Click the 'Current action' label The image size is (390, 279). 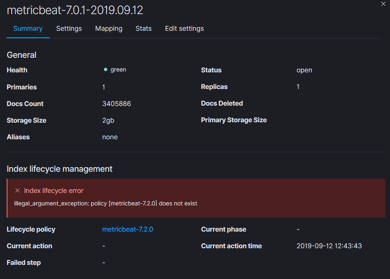30,246
